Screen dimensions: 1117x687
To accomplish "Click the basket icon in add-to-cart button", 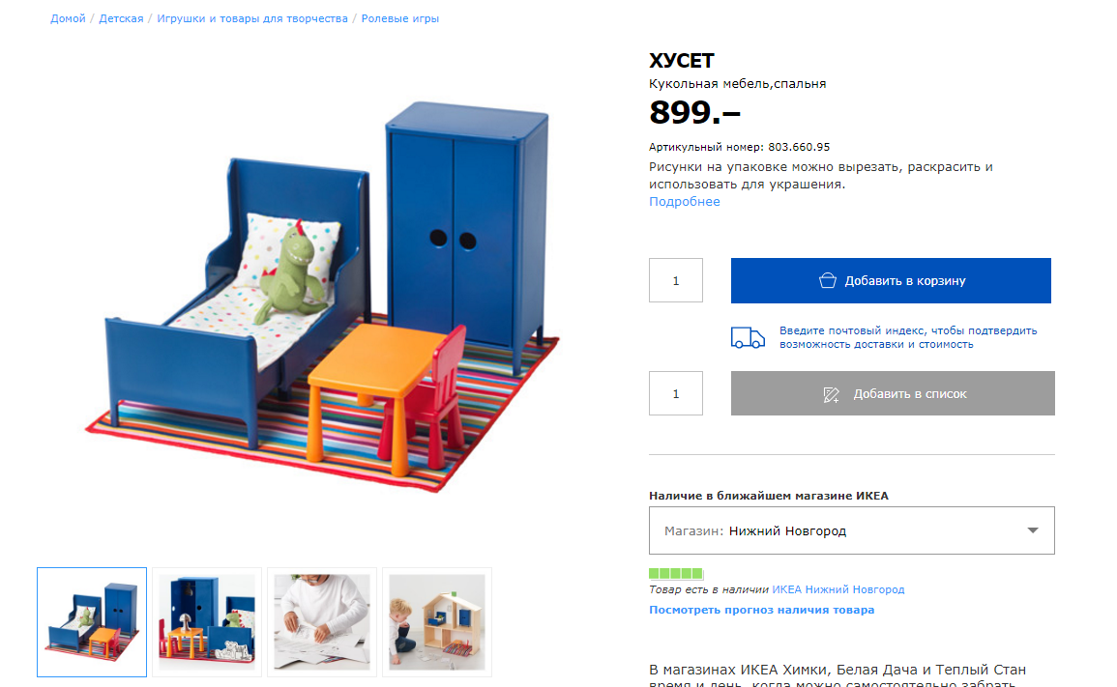I will 827,280.
